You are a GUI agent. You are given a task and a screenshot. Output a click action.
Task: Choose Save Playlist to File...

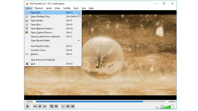53,46
